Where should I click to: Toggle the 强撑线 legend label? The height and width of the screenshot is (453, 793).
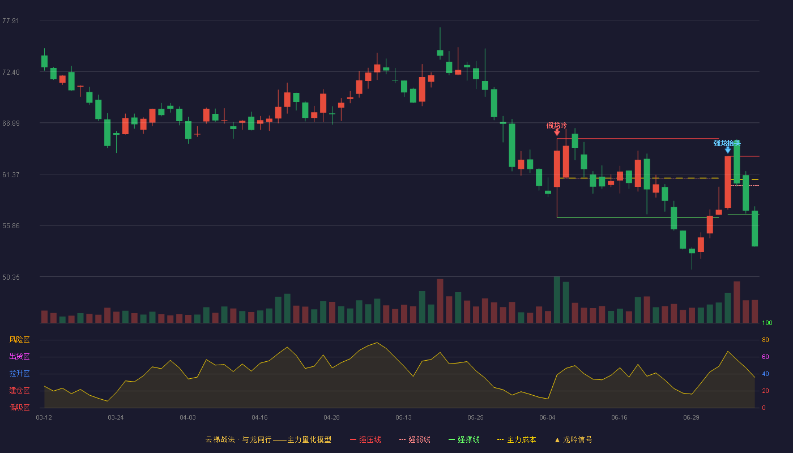pos(468,439)
